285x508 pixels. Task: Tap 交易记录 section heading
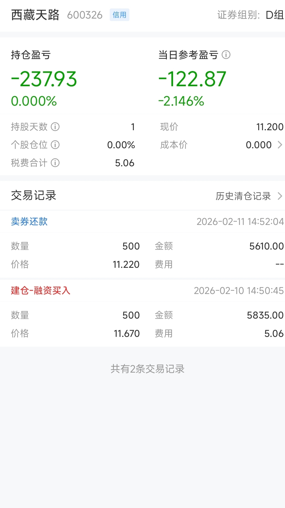click(x=34, y=195)
